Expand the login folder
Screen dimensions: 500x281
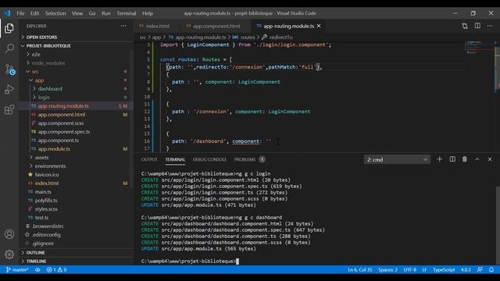[44, 98]
